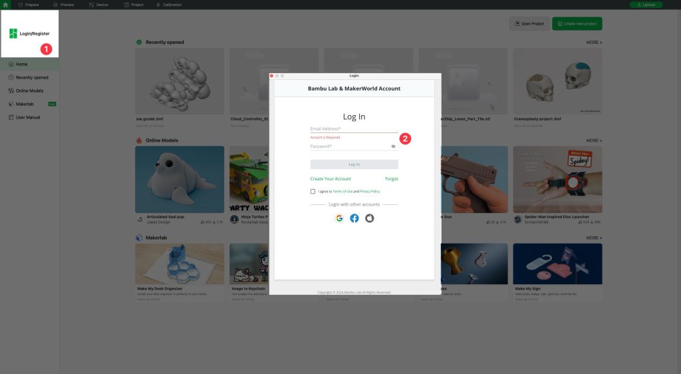Expand MORE for Recently opened

click(594, 43)
